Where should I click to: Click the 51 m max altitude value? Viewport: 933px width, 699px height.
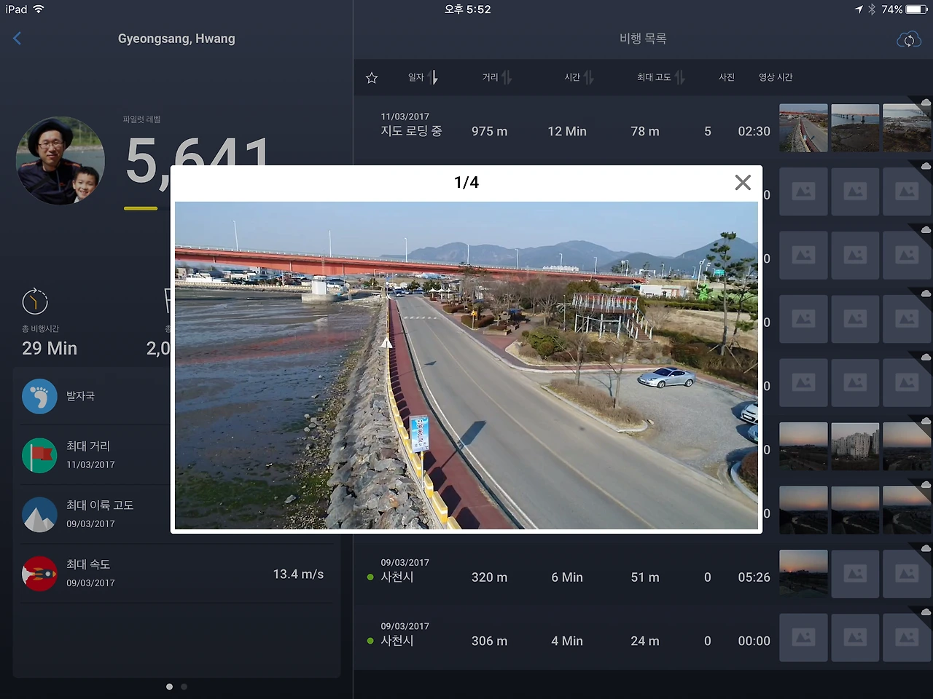pos(645,577)
